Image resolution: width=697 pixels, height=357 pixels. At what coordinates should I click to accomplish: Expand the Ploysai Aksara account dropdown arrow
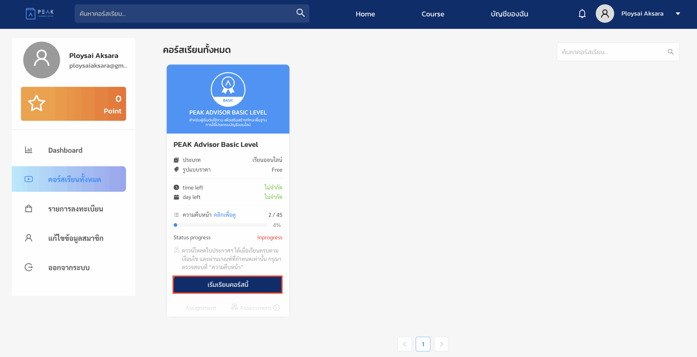[x=678, y=14]
